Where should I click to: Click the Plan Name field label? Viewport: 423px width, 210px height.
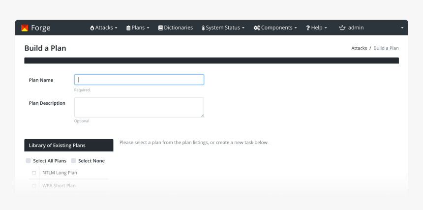[x=41, y=80]
